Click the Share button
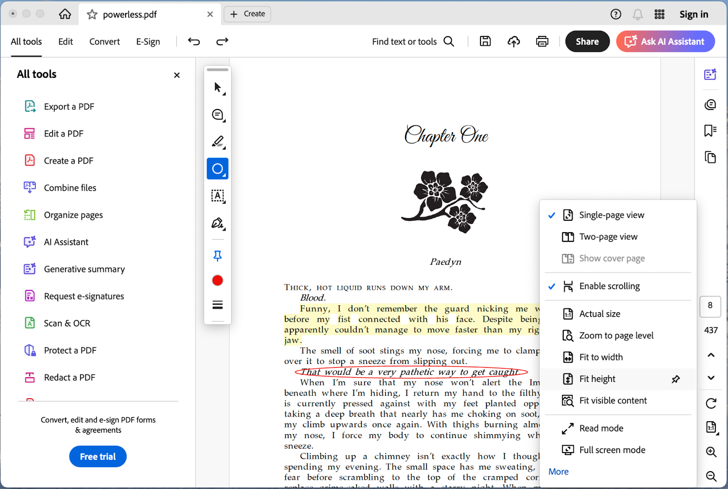This screenshot has height=489, width=728. pyautogui.click(x=587, y=41)
